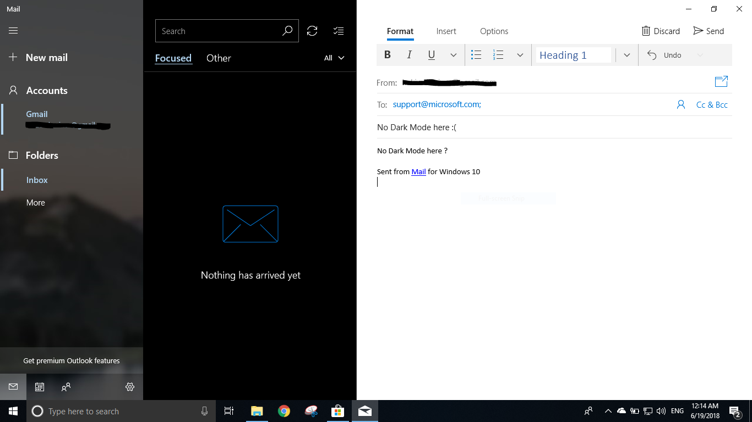Screen dimensions: 752x422
Task: Click the support@microsoft.com recipient
Action: pyautogui.click(x=437, y=104)
